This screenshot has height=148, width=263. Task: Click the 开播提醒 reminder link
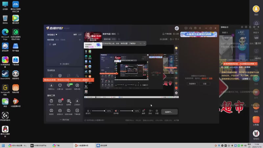(167, 34)
